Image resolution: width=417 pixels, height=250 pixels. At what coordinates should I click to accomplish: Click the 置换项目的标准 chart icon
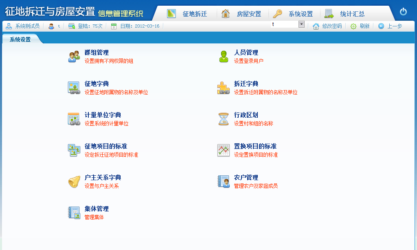coord(224,150)
